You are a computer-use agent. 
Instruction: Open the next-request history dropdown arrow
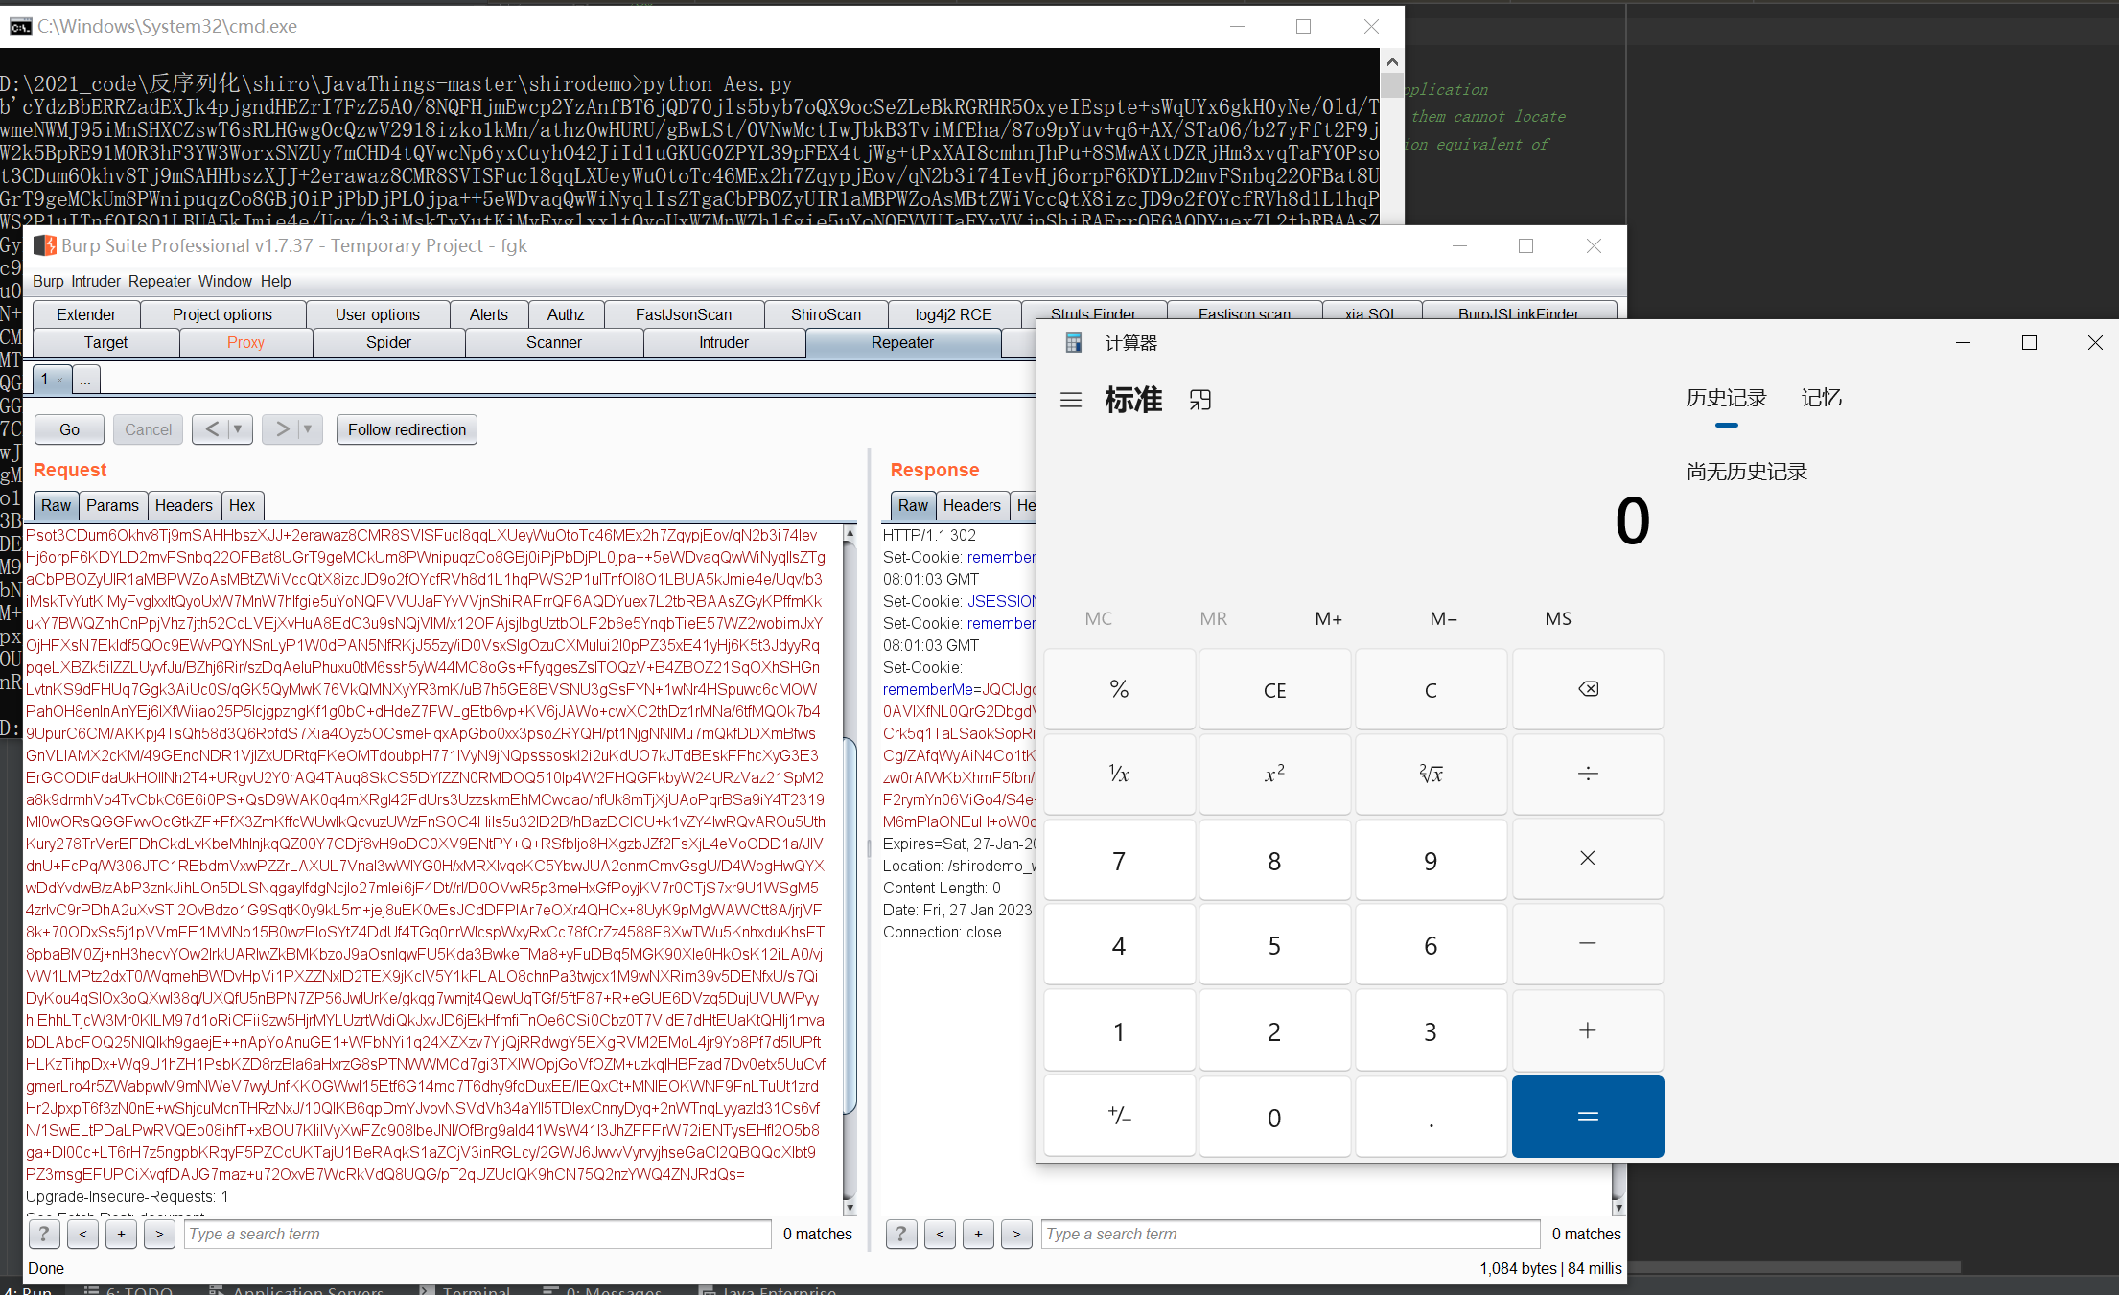point(308,429)
